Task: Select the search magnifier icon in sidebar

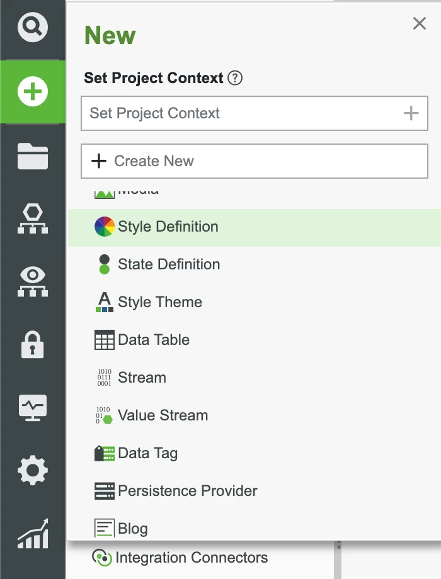Action: click(32, 28)
